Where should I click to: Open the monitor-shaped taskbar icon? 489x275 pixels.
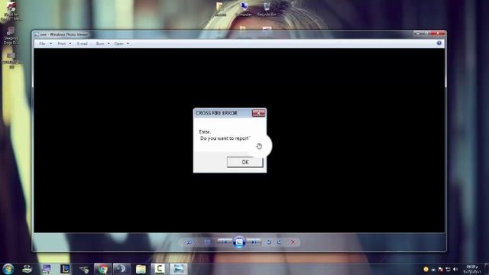tap(47, 269)
